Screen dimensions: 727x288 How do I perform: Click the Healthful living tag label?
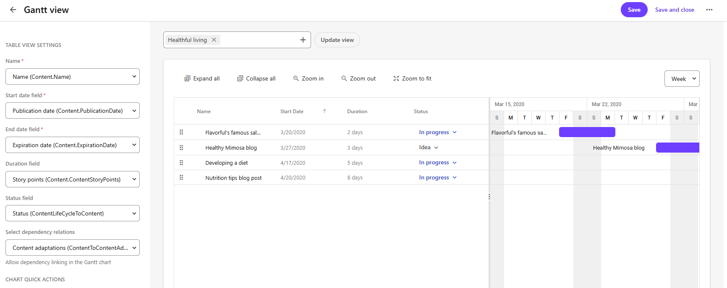tap(188, 40)
